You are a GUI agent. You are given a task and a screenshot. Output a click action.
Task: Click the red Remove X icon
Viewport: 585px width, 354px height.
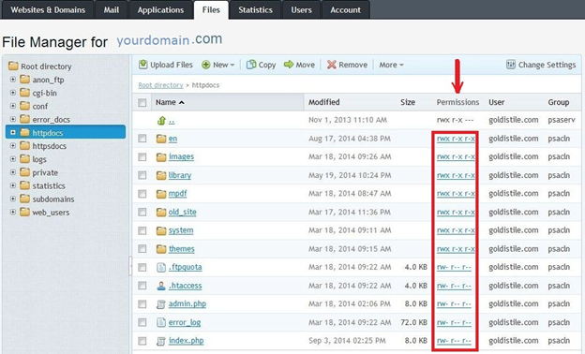tap(331, 65)
